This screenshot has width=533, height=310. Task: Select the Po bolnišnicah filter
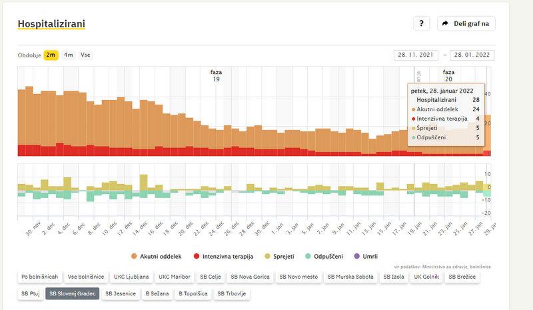[x=39, y=276]
